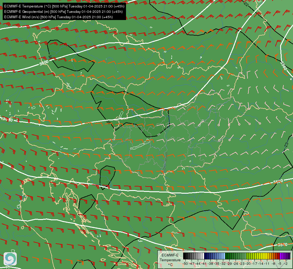Click the 5600 geopotential contour label
Image resolution: width=293 pixels, height=269 pixels.
[44, 62]
